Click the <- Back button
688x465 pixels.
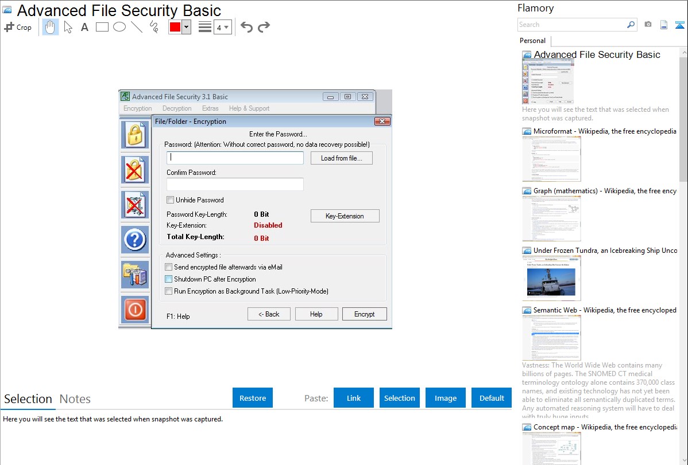[x=269, y=314]
